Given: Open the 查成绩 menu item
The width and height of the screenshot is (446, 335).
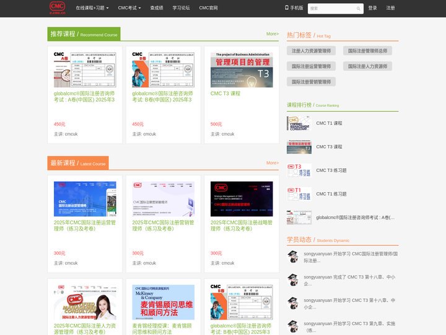Looking at the screenshot, I should [x=157, y=8].
